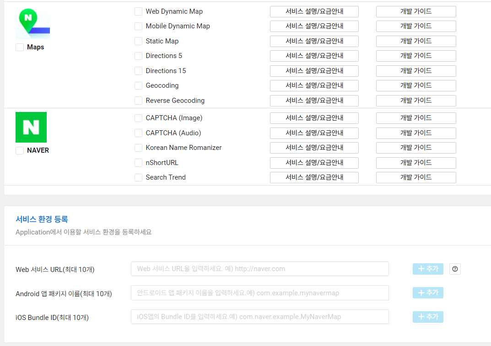This screenshot has width=491, height=346.
Task: Click the 서비스 환경 등록 heading
Action: pyautogui.click(x=42, y=219)
